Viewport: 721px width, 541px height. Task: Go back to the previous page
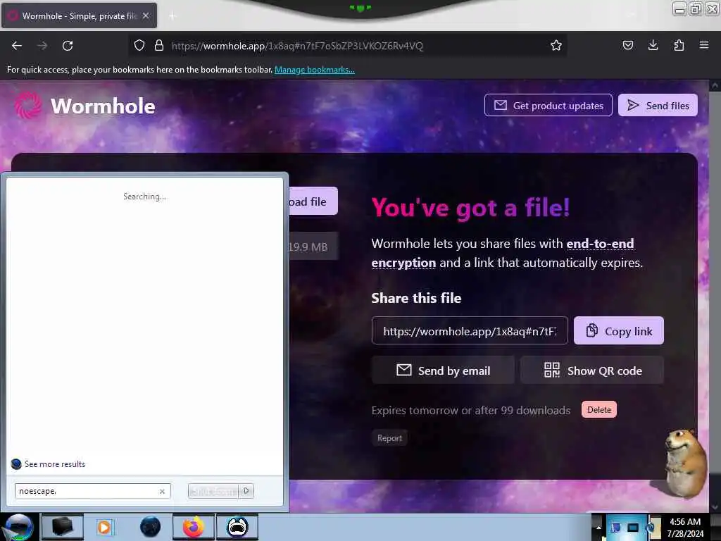(17, 46)
